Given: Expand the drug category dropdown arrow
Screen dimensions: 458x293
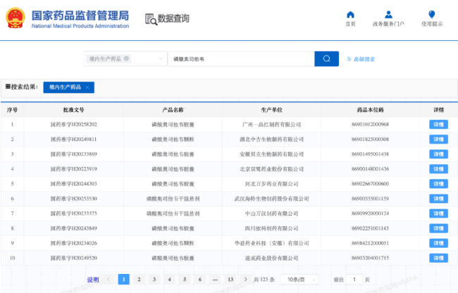Looking at the screenshot, I should click(x=160, y=58).
